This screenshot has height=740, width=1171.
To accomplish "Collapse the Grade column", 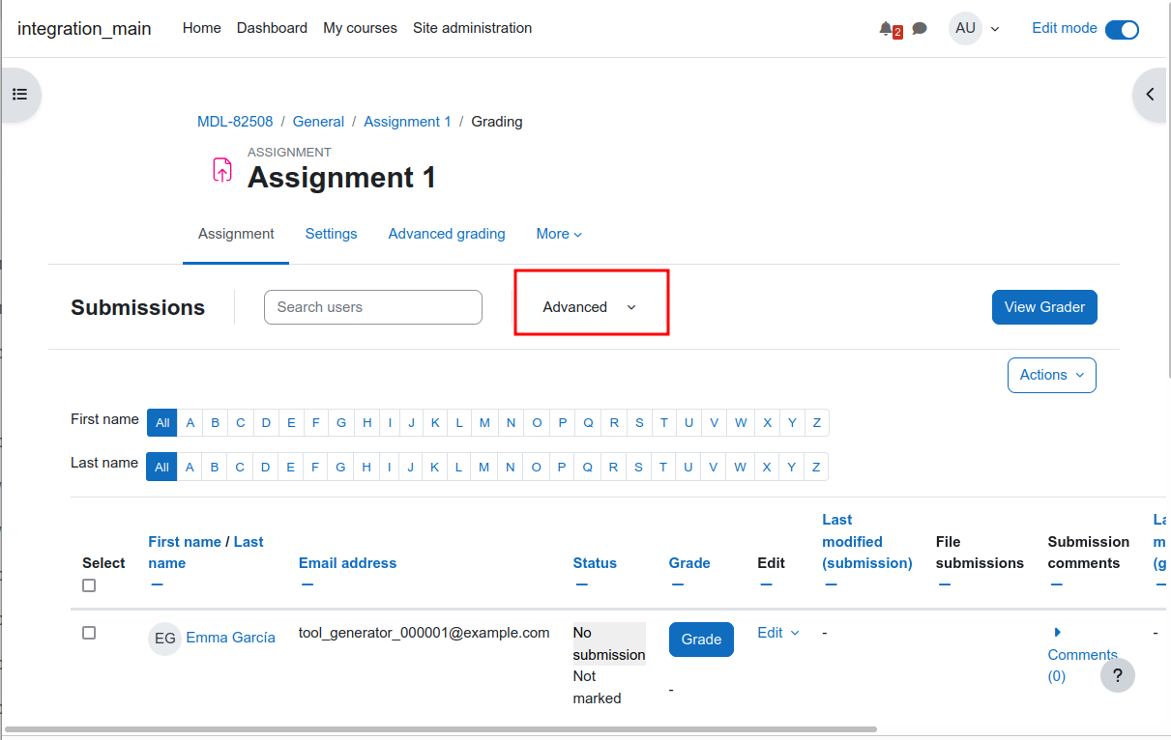I will [678, 584].
